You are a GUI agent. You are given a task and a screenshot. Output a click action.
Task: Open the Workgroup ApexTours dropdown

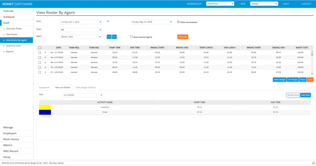[220, 4]
